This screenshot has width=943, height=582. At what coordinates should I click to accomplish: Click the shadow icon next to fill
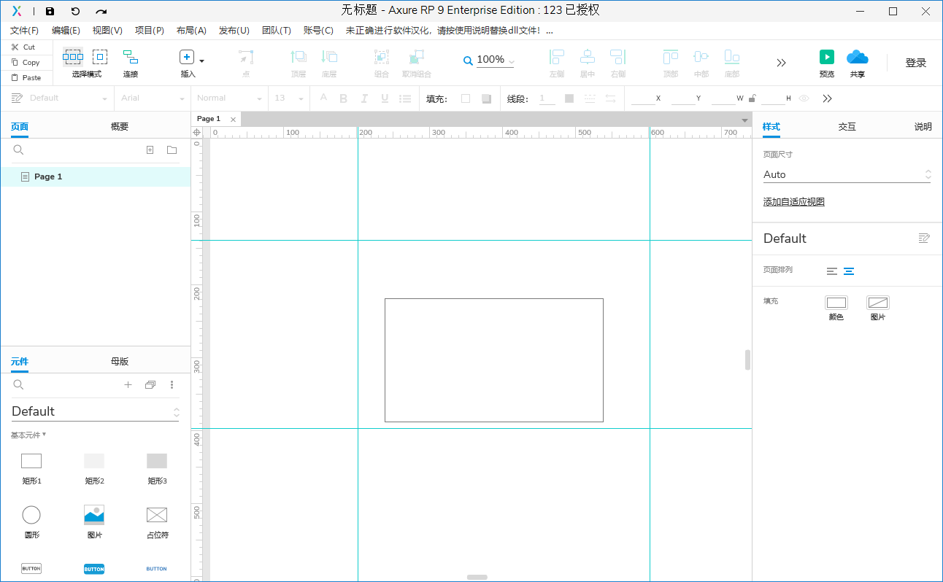click(487, 98)
